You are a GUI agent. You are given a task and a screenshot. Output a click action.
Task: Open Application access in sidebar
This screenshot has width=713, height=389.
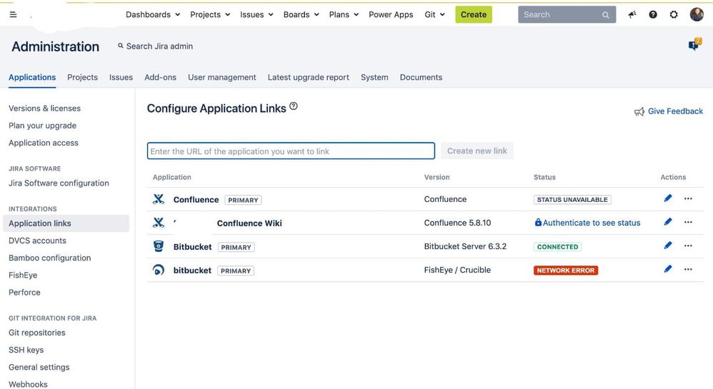(x=44, y=143)
